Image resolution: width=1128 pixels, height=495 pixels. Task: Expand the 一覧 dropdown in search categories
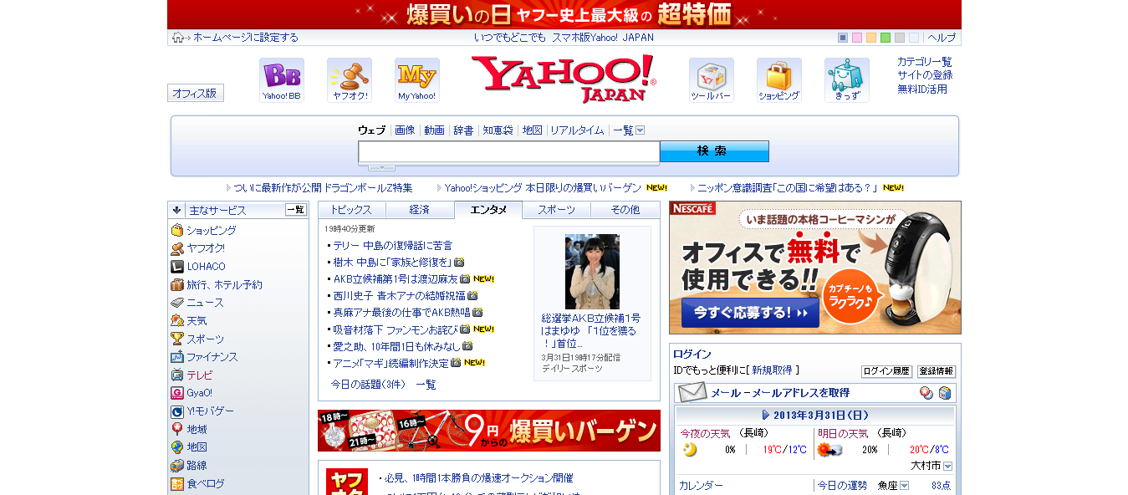pos(640,130)
